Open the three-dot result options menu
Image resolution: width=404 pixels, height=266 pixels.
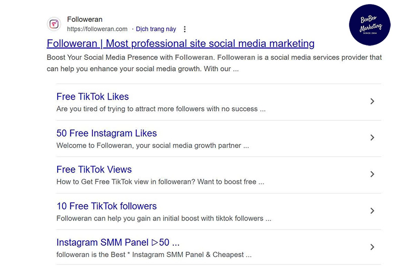click(x=184, y=29)
